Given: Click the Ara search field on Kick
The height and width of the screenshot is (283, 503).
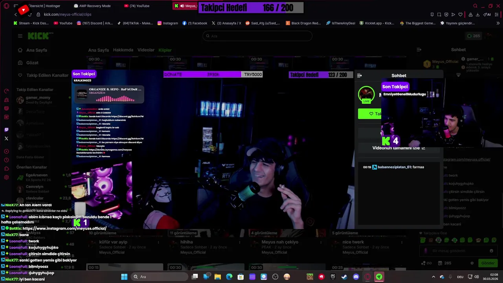Looking at the screenshot, I should coord(257,36).
